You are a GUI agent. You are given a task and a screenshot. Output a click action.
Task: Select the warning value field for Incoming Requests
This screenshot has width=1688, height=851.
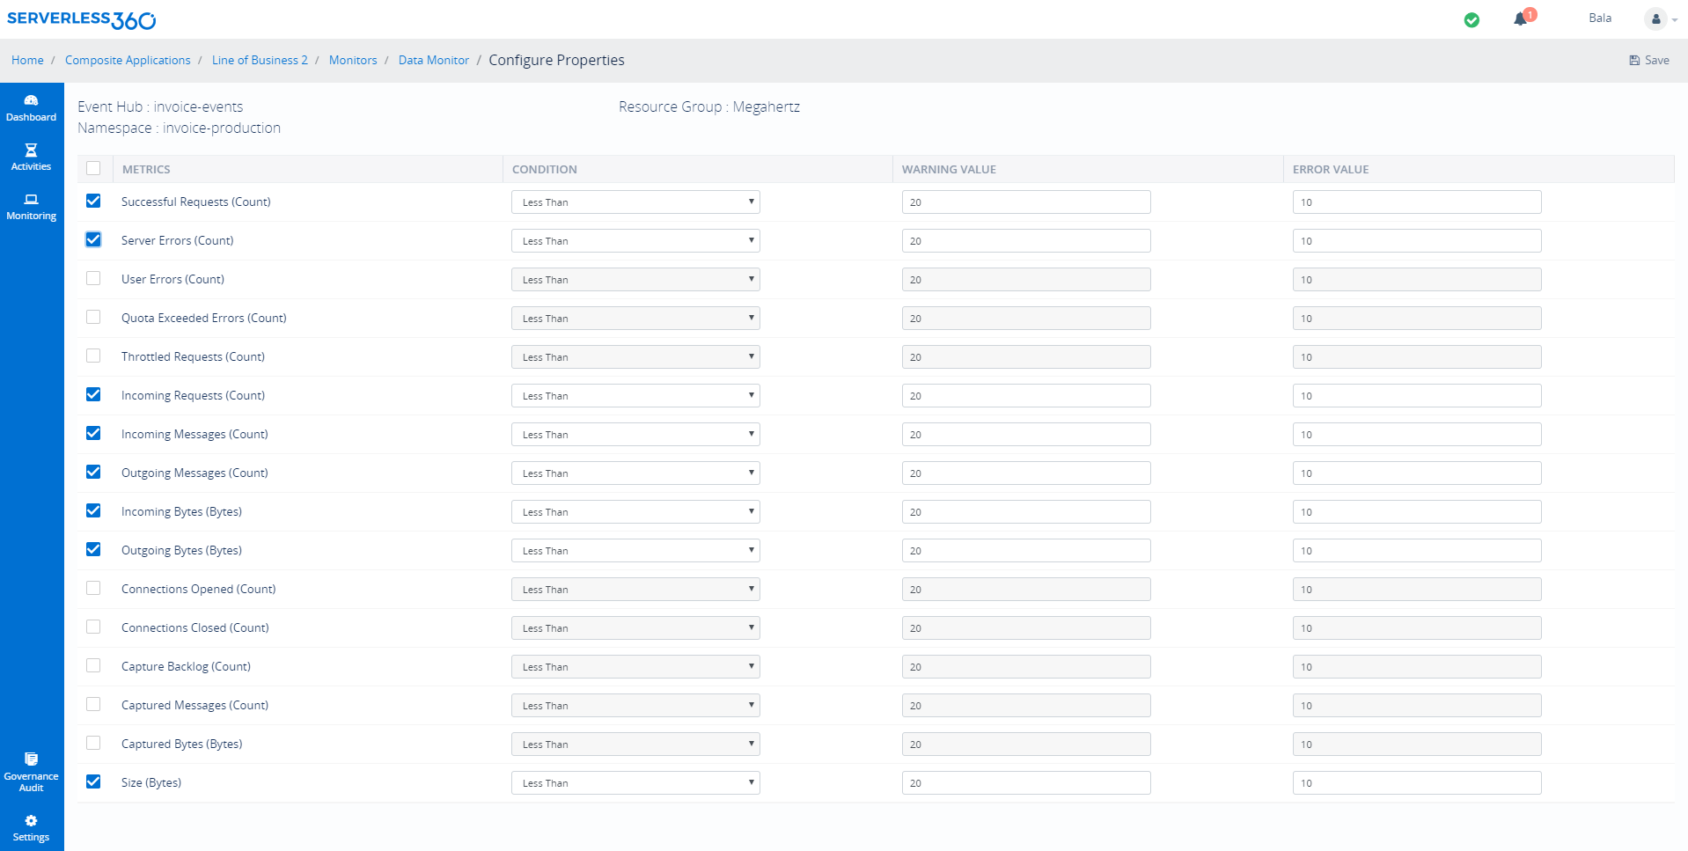1025,395
